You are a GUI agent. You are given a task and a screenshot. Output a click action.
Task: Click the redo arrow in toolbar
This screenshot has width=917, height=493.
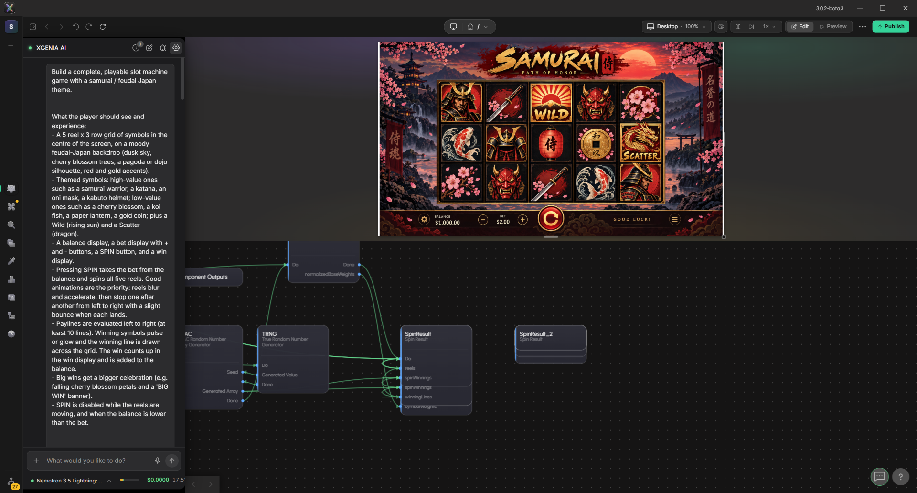89,27
